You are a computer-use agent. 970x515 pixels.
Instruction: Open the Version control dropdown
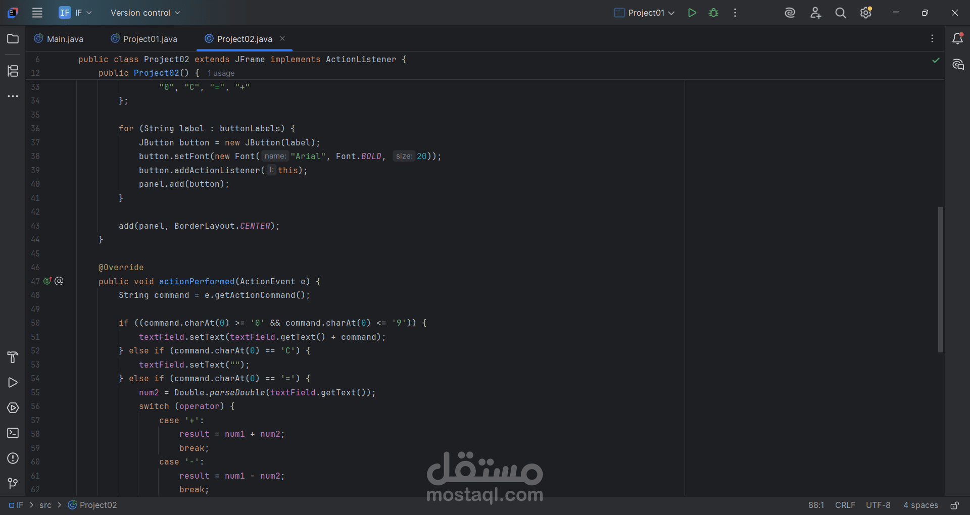point(145,13)
